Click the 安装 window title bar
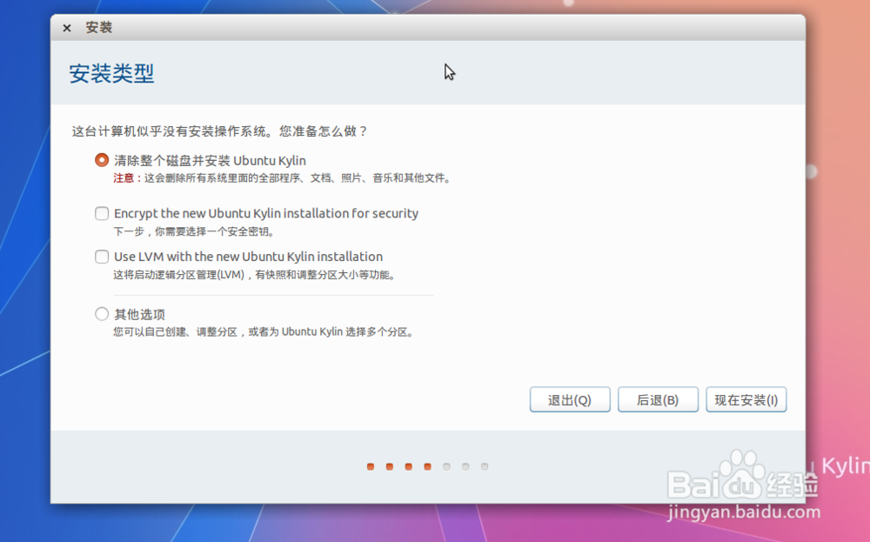The image size is (870, 542). (348, 27)
